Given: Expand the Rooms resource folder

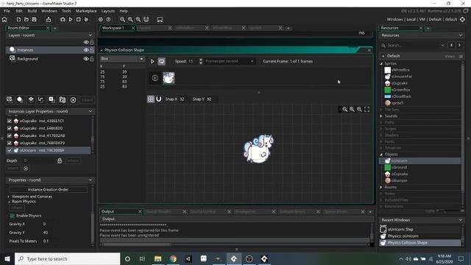Looking at the screenshot, I should tap(381, 187).
